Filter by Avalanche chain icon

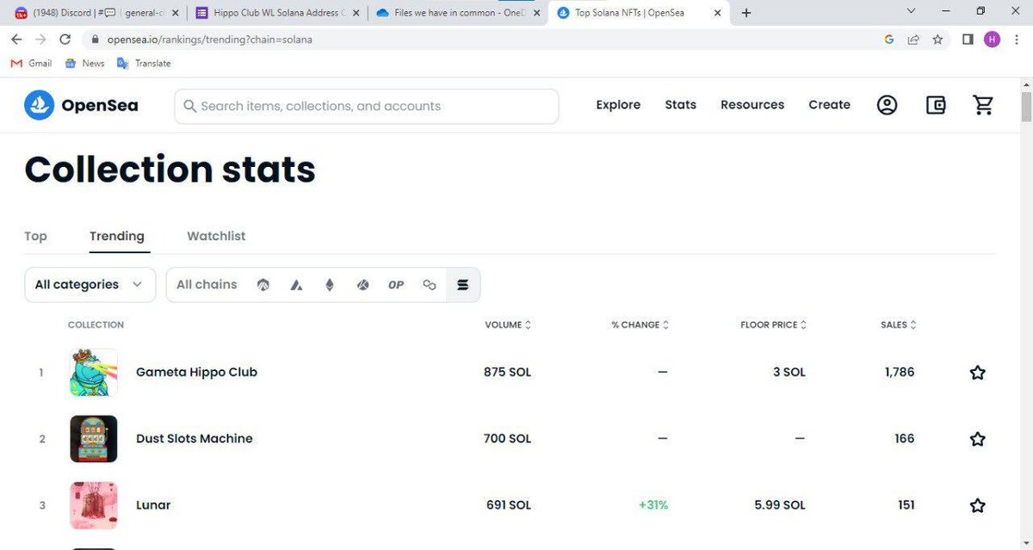pyautogui.click(x=296, y=285)
